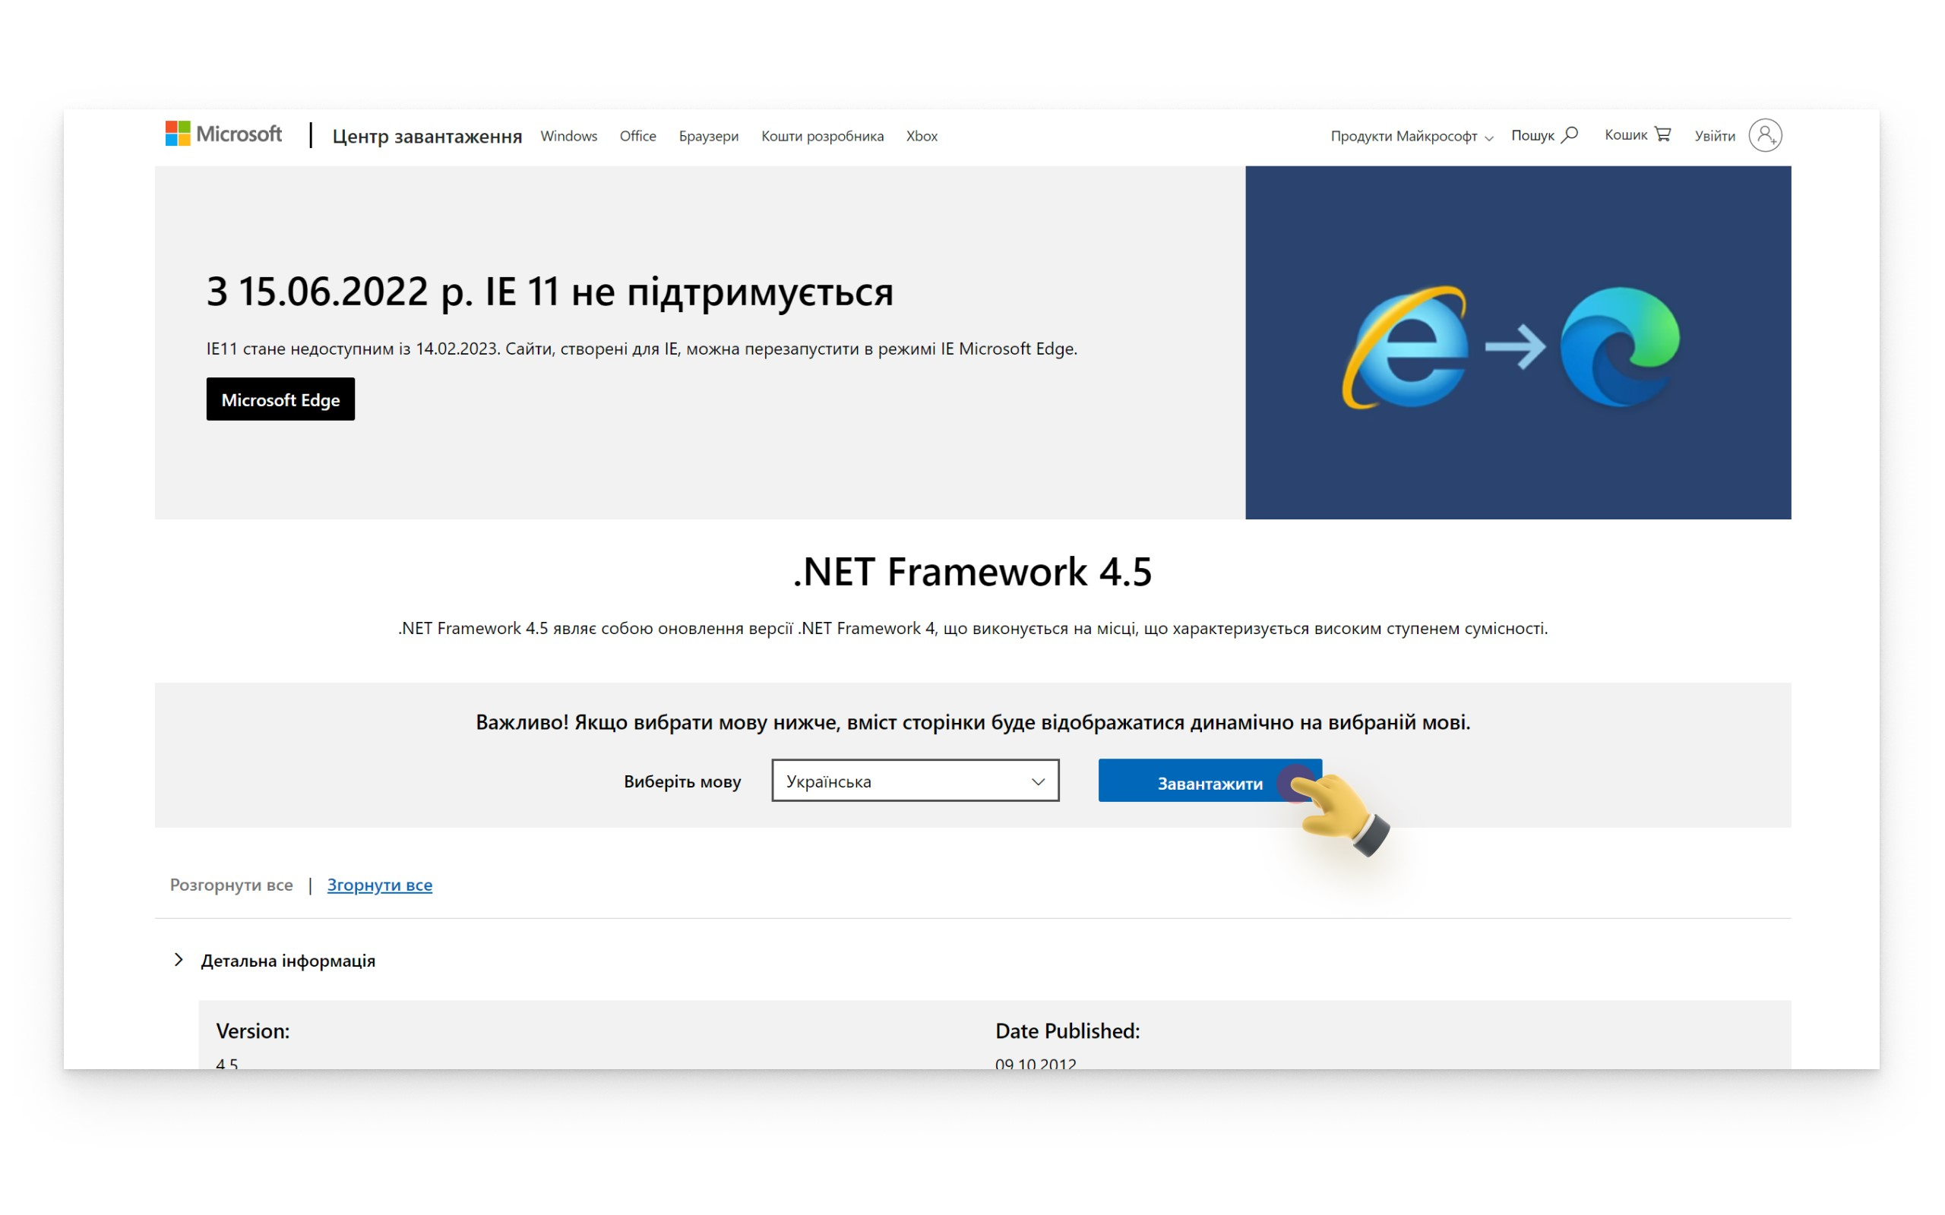Open the Xbox menu item
Screen dimensions: 1945x1215
[x=922, y=136]
